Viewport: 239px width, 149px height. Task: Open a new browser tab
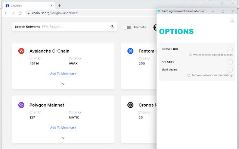click(60, 6)
